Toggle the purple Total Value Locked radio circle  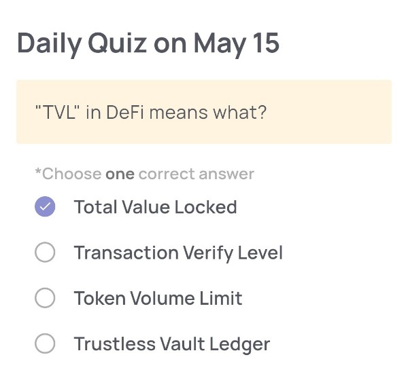pos(45,206)
